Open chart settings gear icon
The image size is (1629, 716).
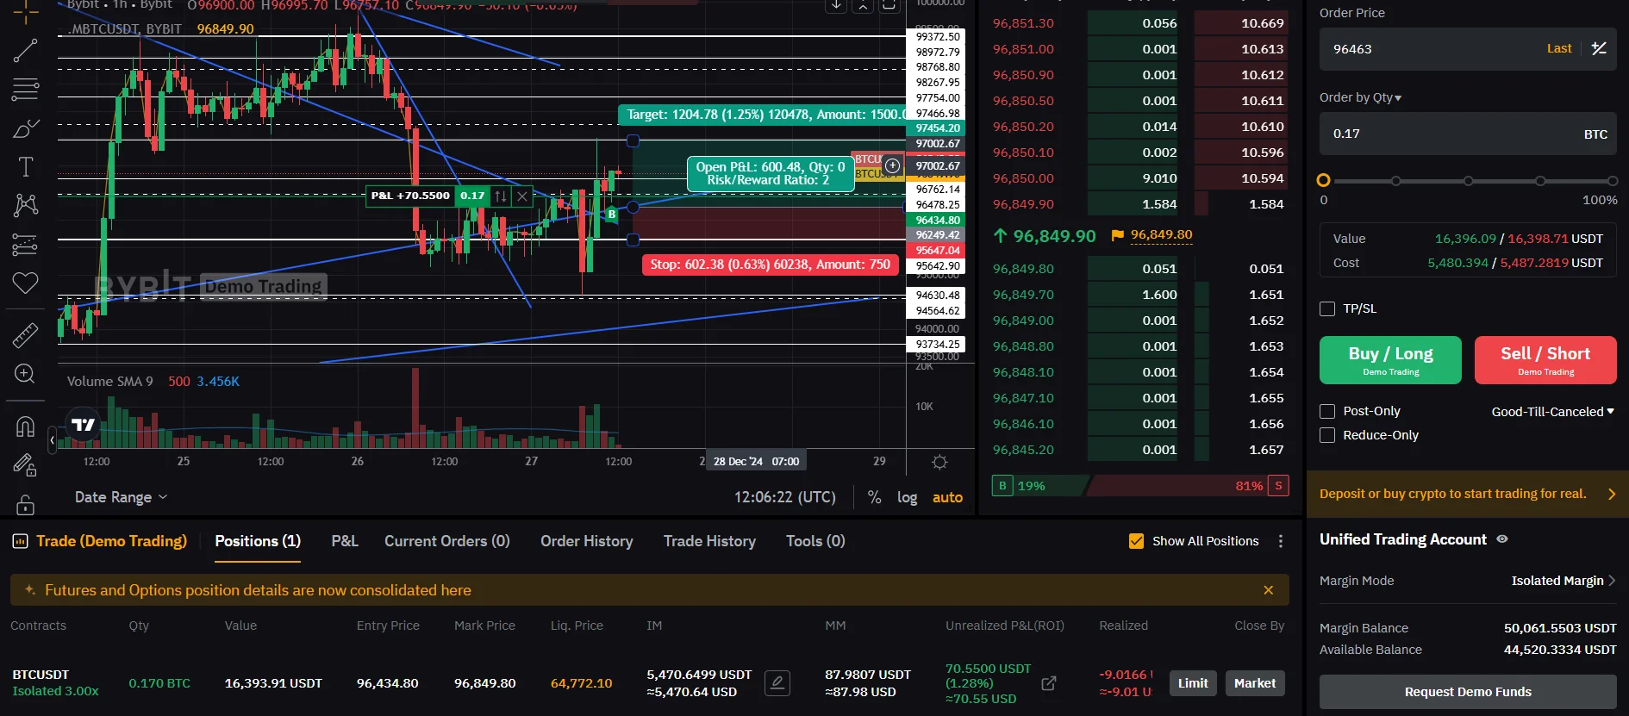click(939, 462)
